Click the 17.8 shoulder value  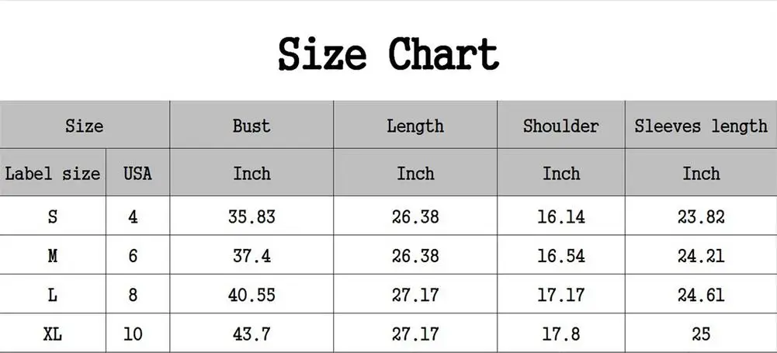561,334
